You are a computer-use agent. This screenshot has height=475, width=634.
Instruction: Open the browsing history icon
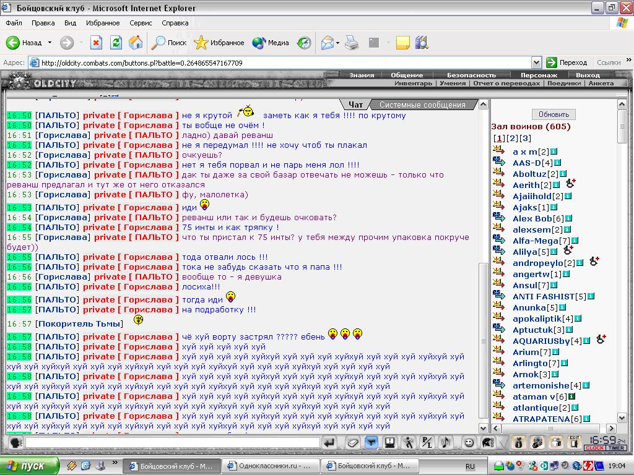[304, 43]
